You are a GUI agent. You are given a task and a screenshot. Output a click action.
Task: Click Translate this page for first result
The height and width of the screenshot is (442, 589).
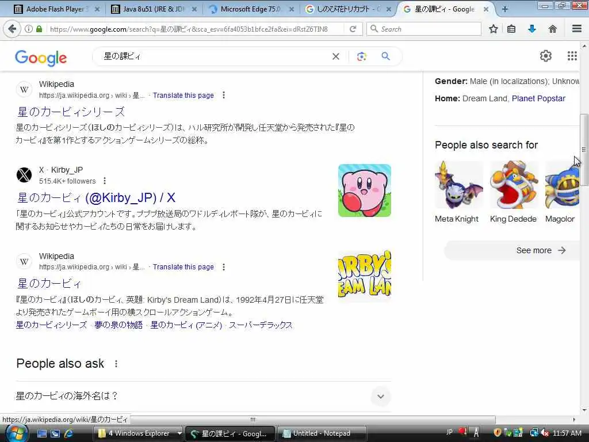pyautogui.click(x=183, y=96)
